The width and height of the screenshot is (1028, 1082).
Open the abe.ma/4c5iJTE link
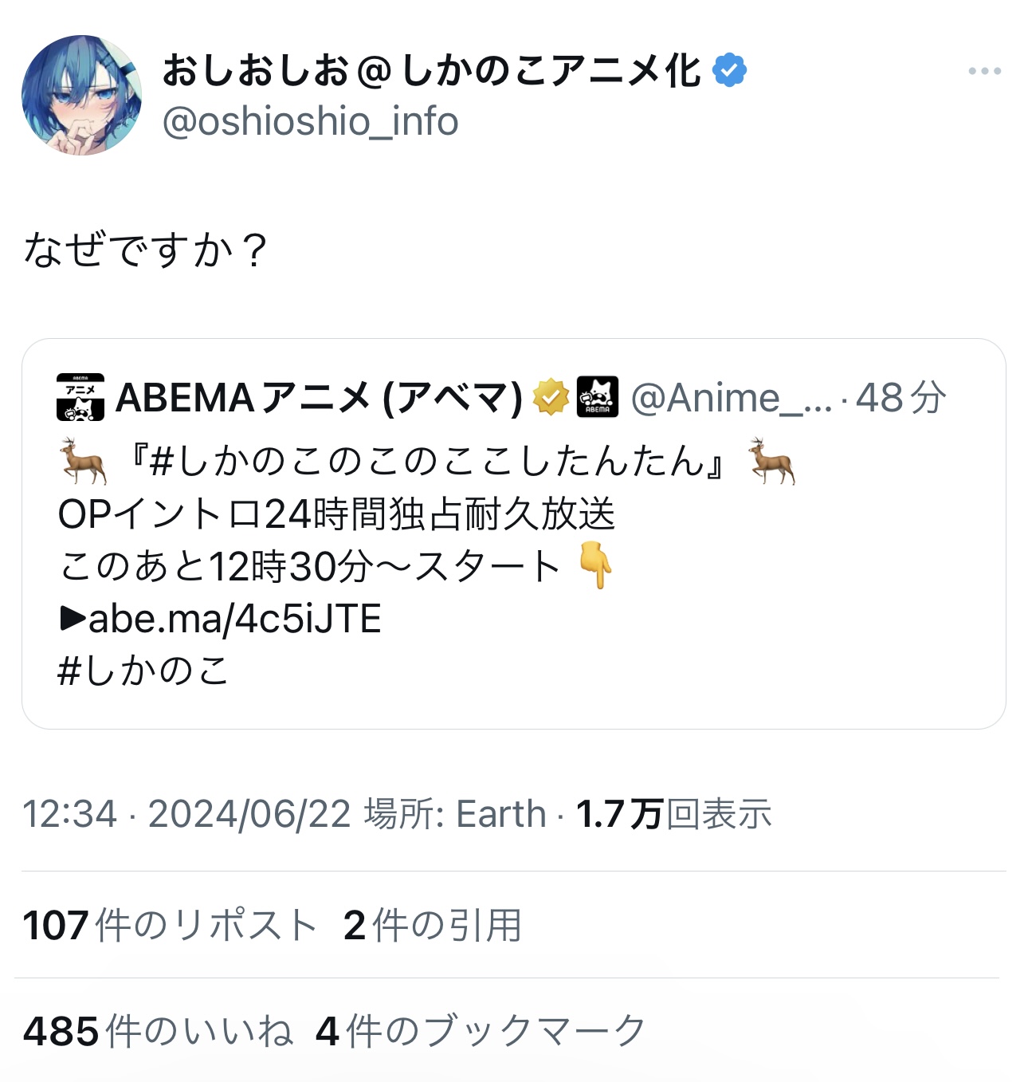click(234, 619)
